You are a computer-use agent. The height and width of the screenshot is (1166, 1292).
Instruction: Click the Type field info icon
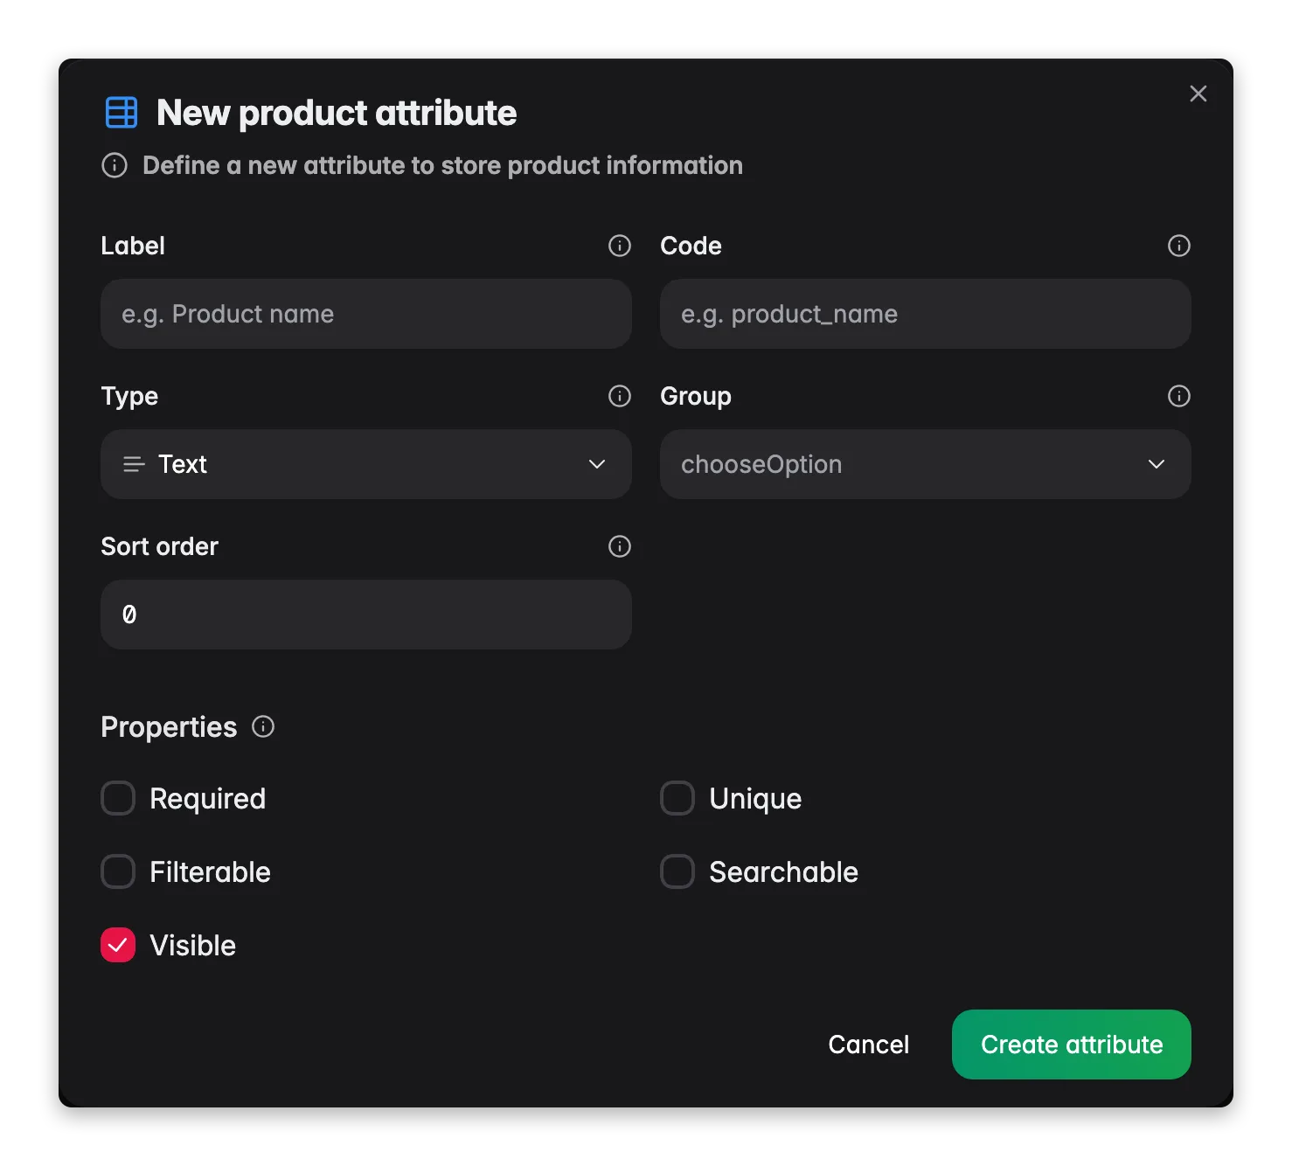click(620, 396)
